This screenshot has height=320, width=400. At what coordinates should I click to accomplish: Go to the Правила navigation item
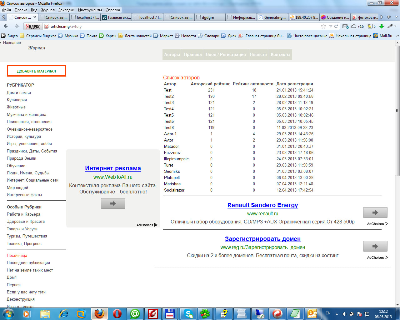click(x=193, y=54)
